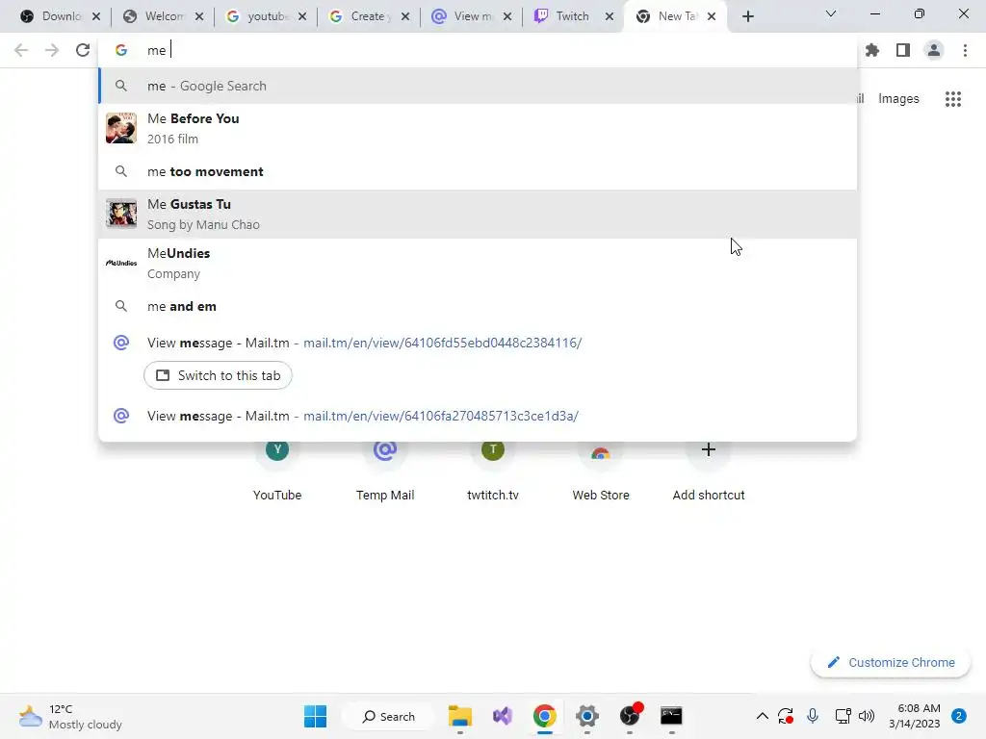986x739 pixels.
Task: Open File Explorer from the taskbar
Action: 459,716
